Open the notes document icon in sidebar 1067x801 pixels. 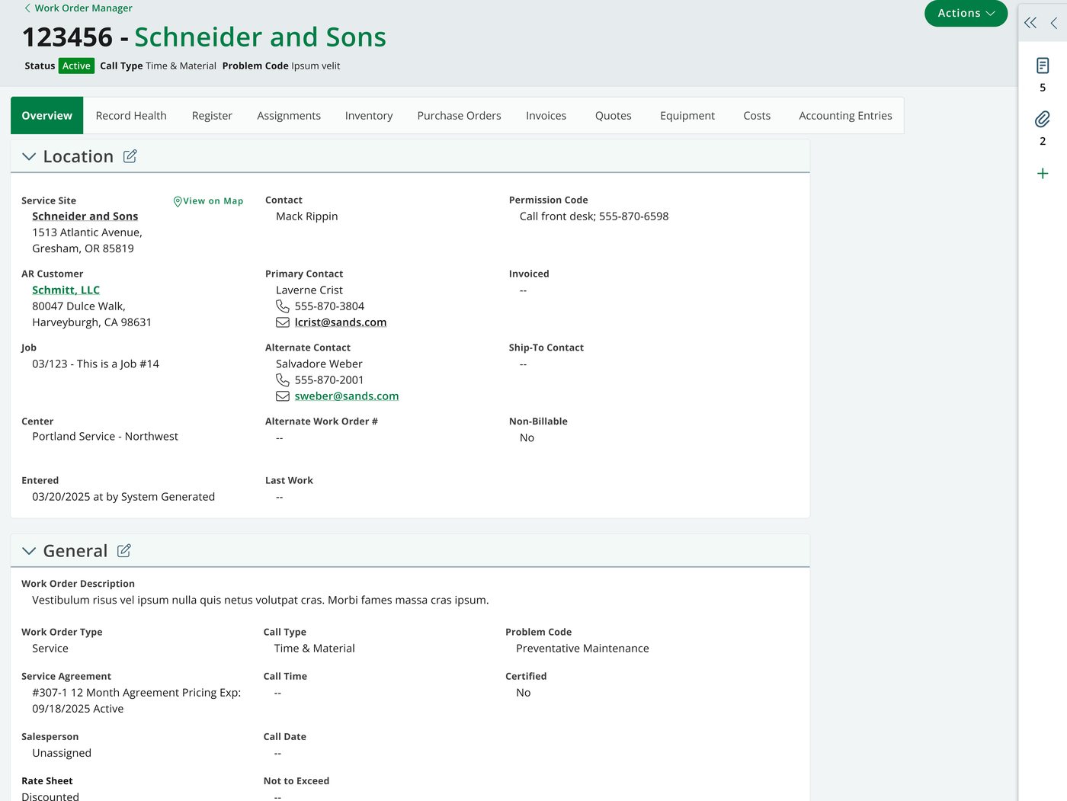(1043, 66)
